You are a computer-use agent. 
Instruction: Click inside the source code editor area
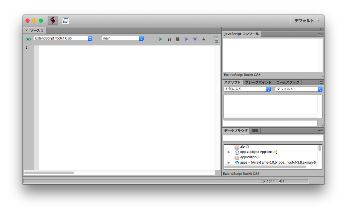tap(127, 107)
